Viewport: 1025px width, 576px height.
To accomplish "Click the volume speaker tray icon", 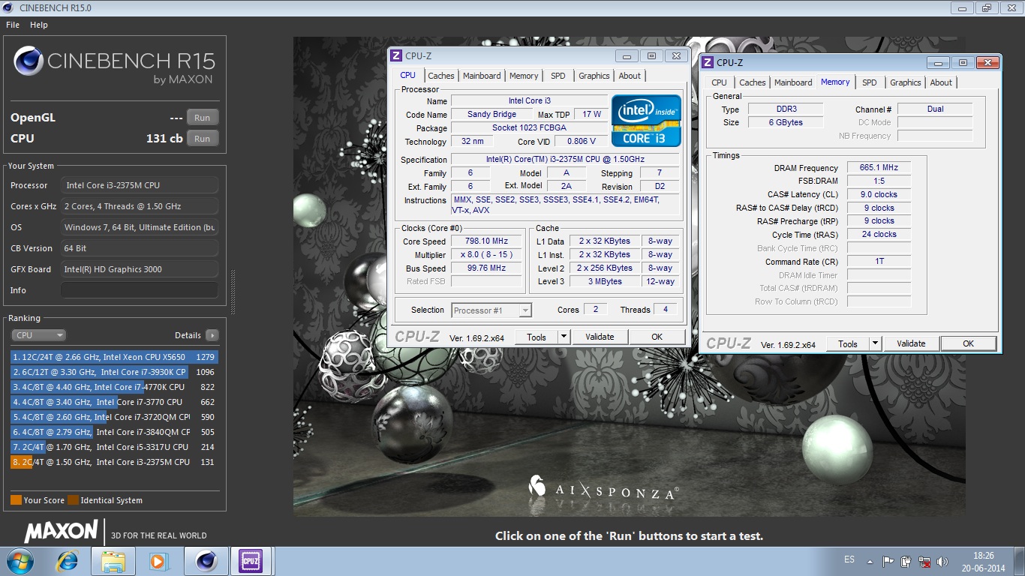I will coord(942,561).
